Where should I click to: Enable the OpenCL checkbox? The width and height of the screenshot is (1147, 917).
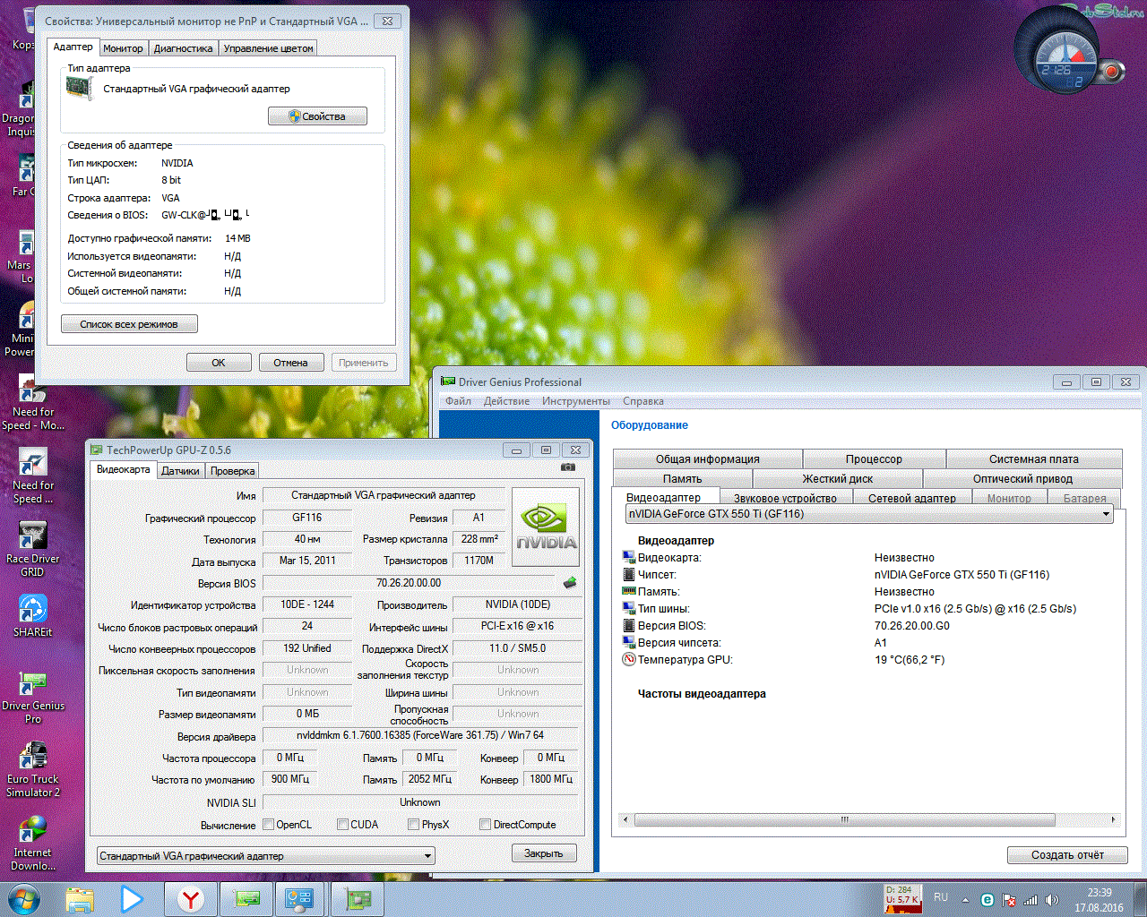(x=268, y=825)
